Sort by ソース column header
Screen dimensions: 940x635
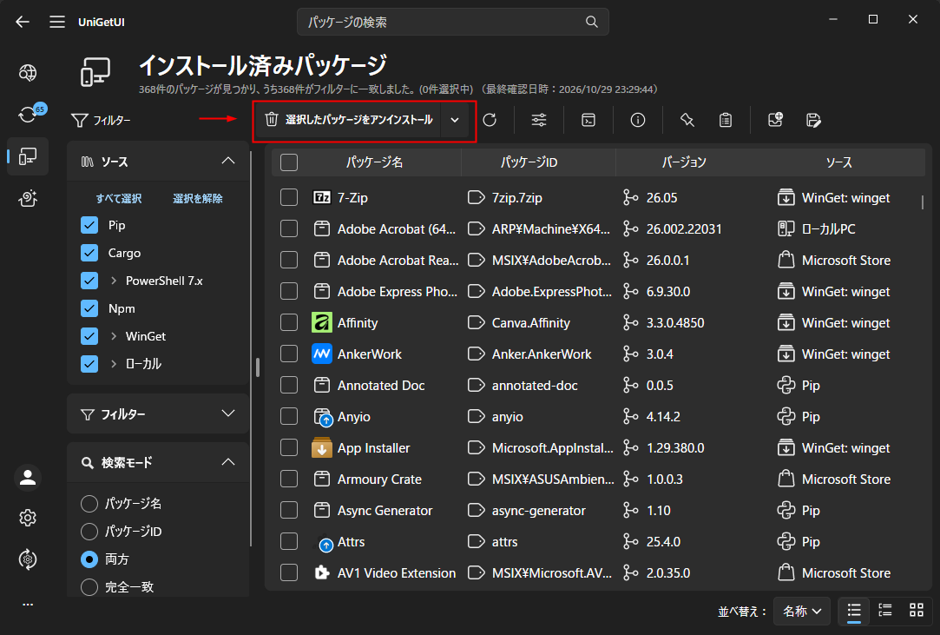tap(838, 162)
